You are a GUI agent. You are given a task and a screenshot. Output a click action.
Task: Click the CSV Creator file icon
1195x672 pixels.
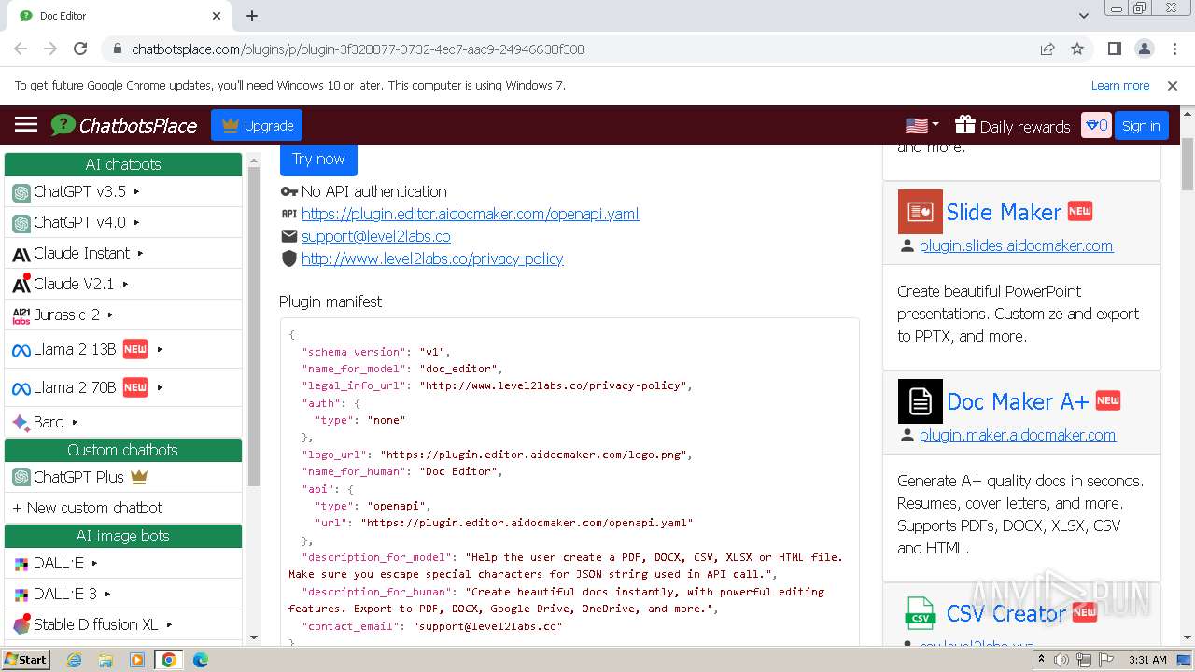point(921,613)
